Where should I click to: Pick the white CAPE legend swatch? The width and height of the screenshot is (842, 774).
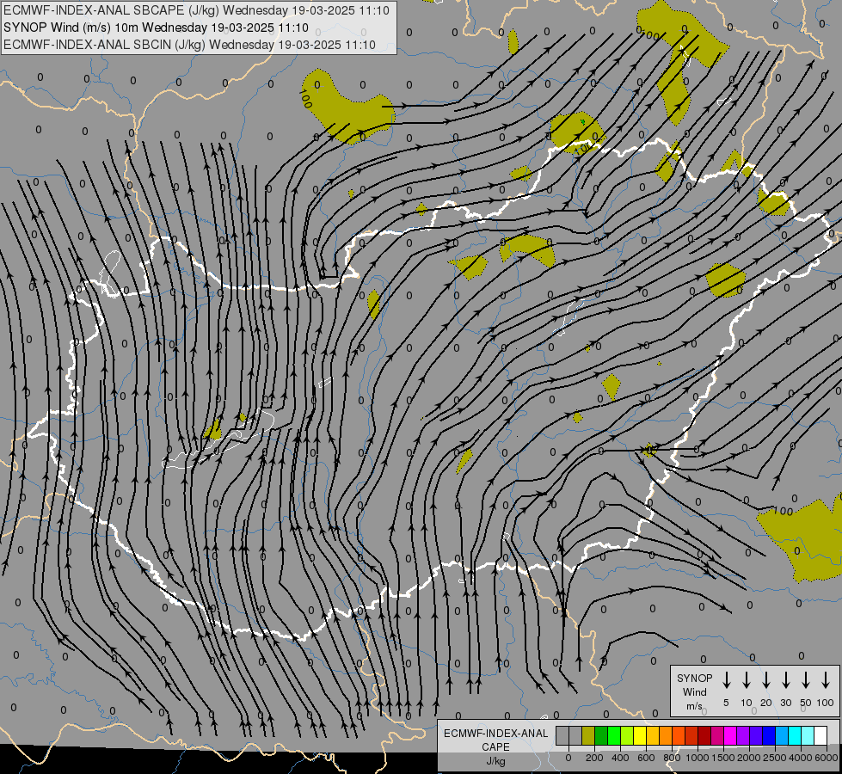820,735
